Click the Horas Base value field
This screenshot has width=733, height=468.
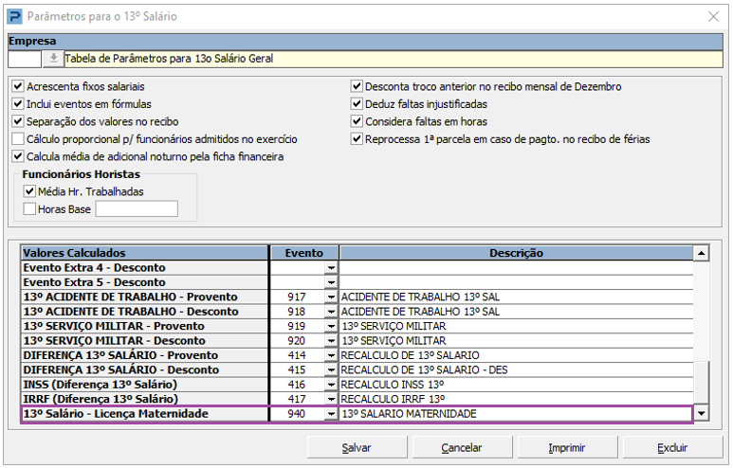click(137, 208)
